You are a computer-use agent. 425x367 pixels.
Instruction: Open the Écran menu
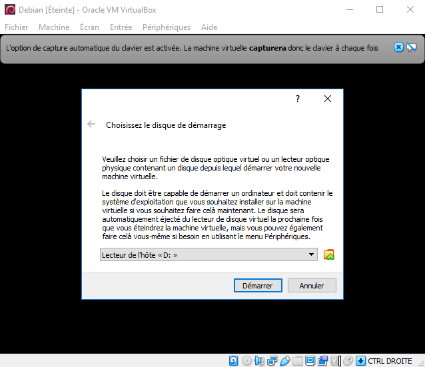(x=89, y=27)
